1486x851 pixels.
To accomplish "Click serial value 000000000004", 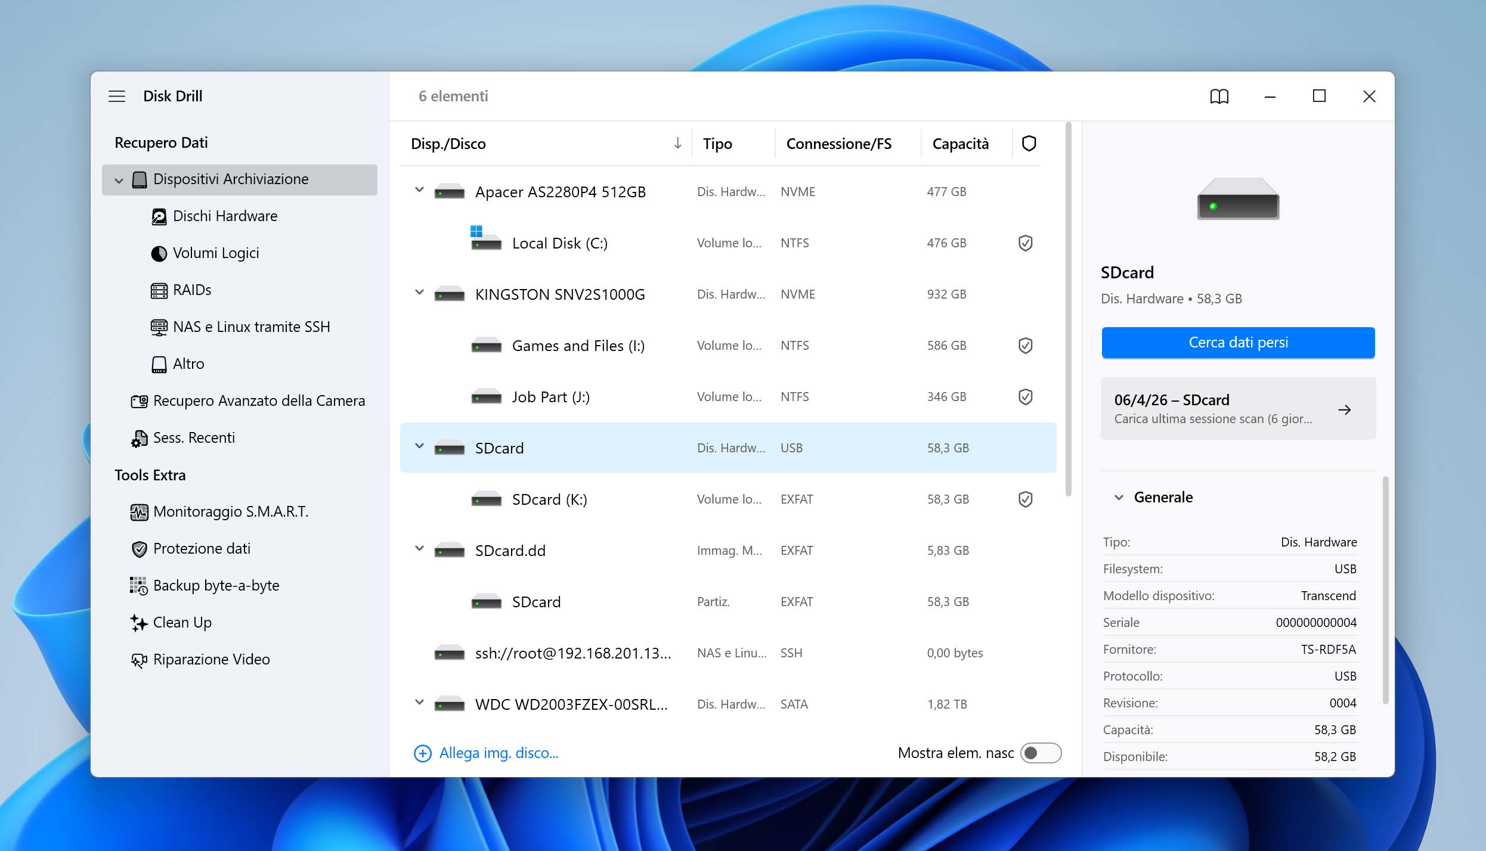I will click(x=1316, y=623).
